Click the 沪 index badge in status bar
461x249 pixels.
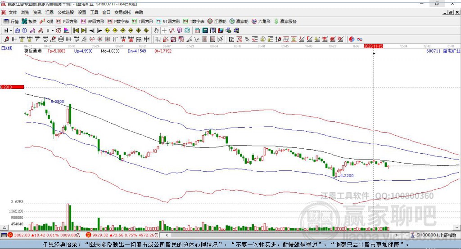point(10,235)
